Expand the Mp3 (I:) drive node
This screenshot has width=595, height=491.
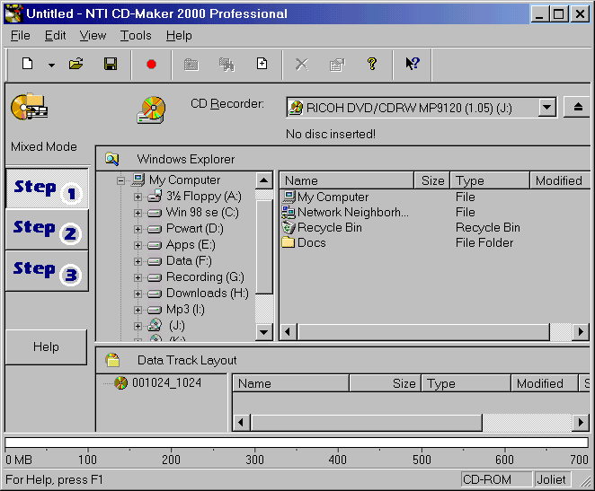pyautogui.click(x=138, y=310)
